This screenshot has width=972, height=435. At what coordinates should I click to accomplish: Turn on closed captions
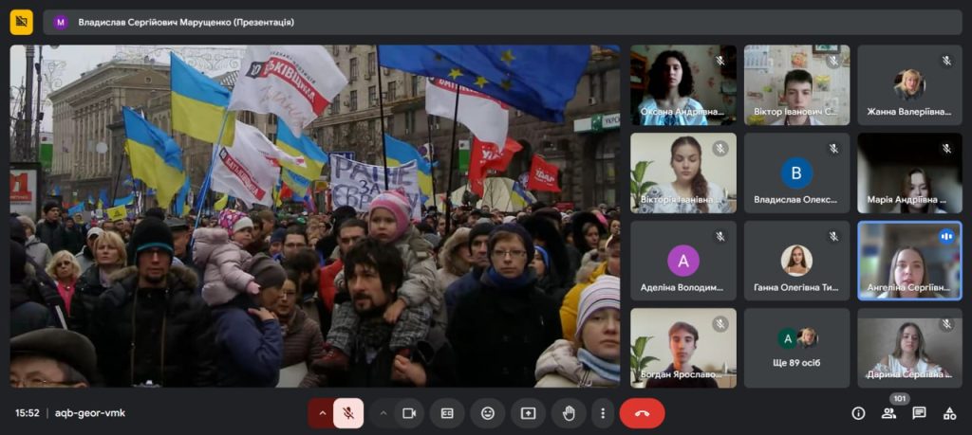[x=447, y=413]
